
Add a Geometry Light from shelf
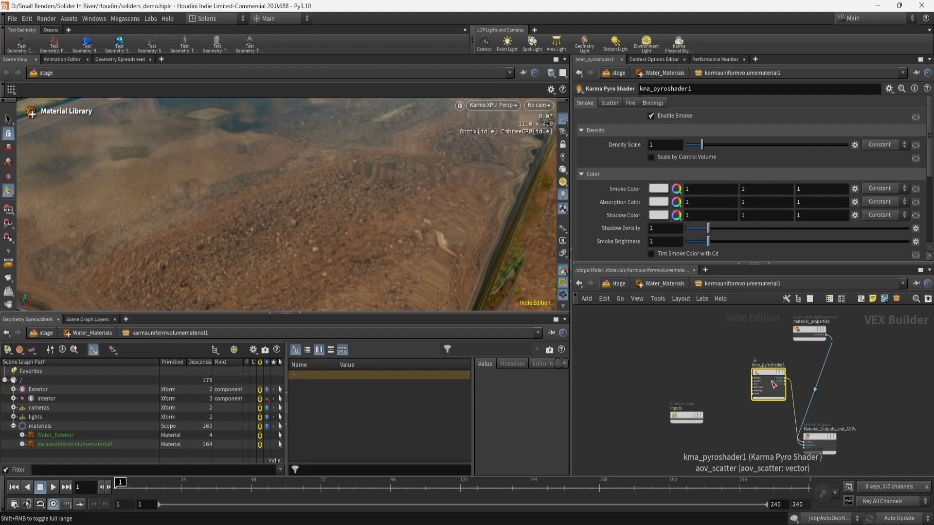pos(584,44)
